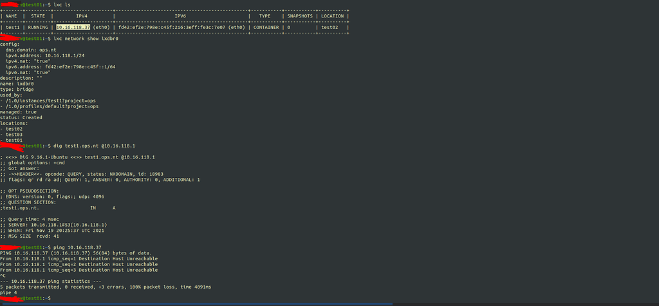659x306 pixels.
Task: Select '- test03' in locations list
Action: coord(12,135)
